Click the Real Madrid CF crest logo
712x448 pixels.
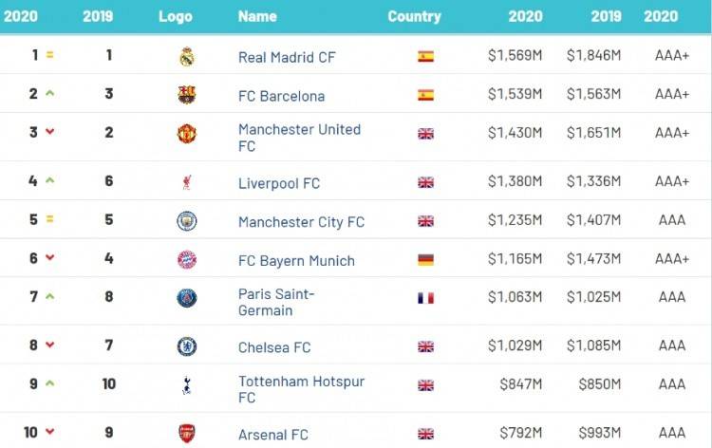187,57
